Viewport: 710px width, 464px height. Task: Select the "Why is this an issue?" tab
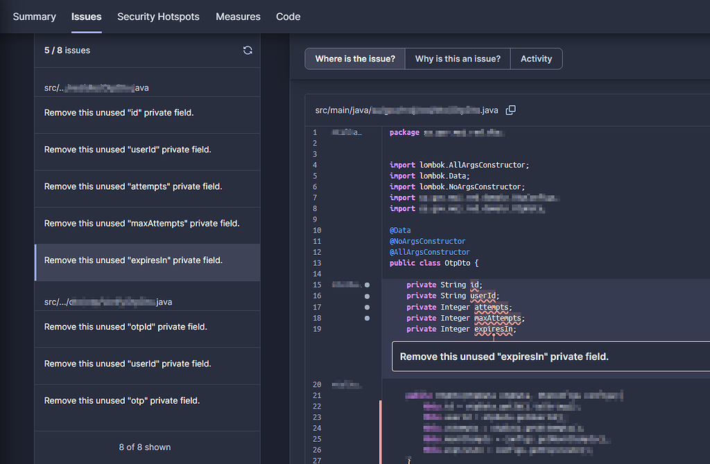coord(458,58)
